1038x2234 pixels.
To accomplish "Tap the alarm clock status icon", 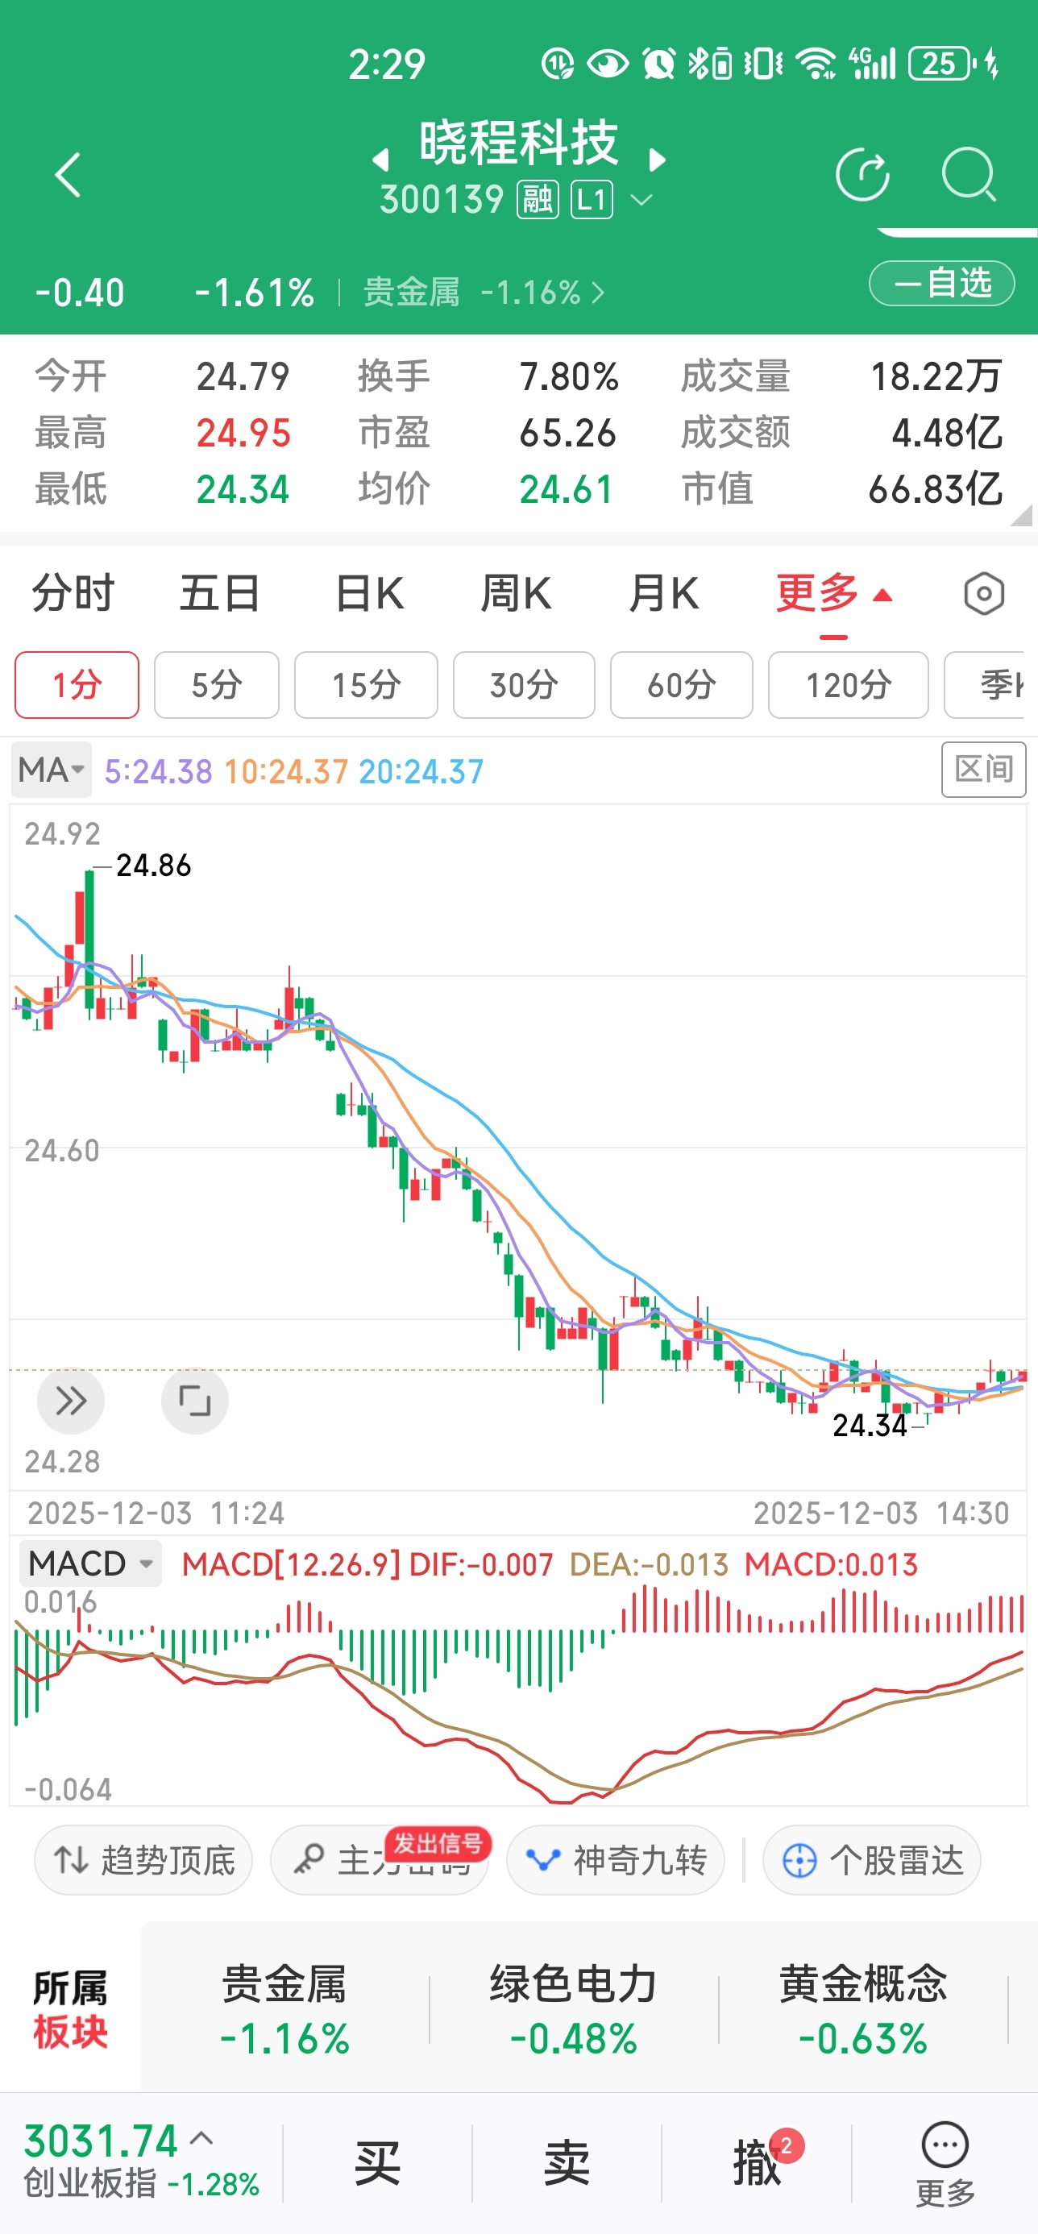I will [x=659, y=64].
